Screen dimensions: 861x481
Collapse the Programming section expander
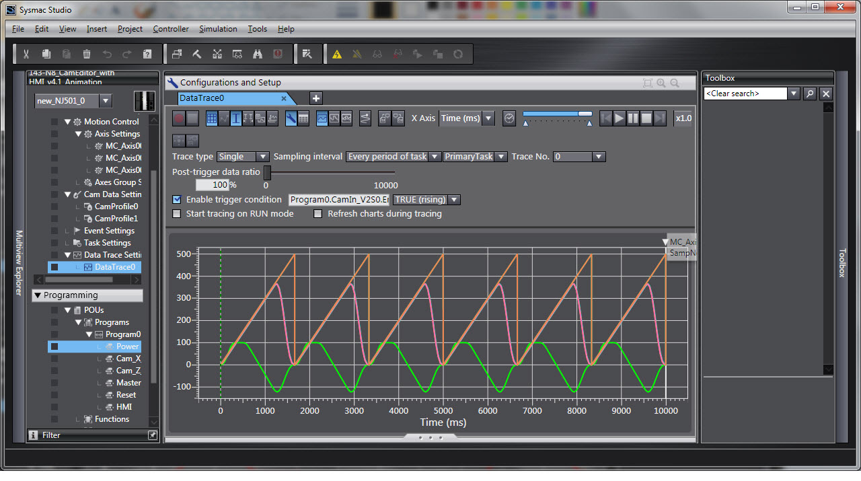(x=38, y=295)
